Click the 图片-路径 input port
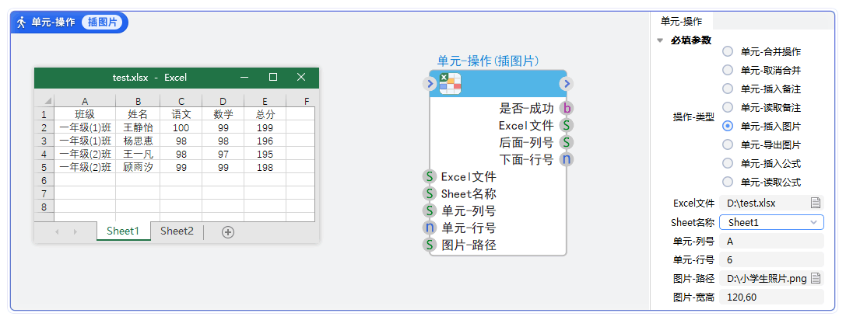This screenshot has height=320, width=846. (x=430, y=245)
